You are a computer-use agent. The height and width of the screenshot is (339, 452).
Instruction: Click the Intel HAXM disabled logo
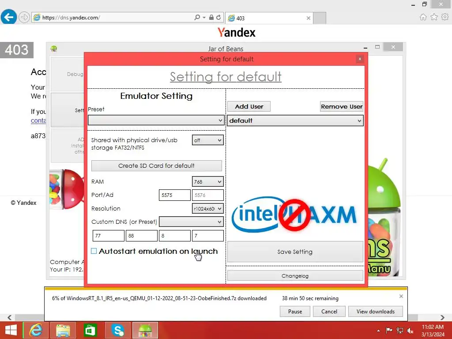pyautogui.click(x=294, y=215)
